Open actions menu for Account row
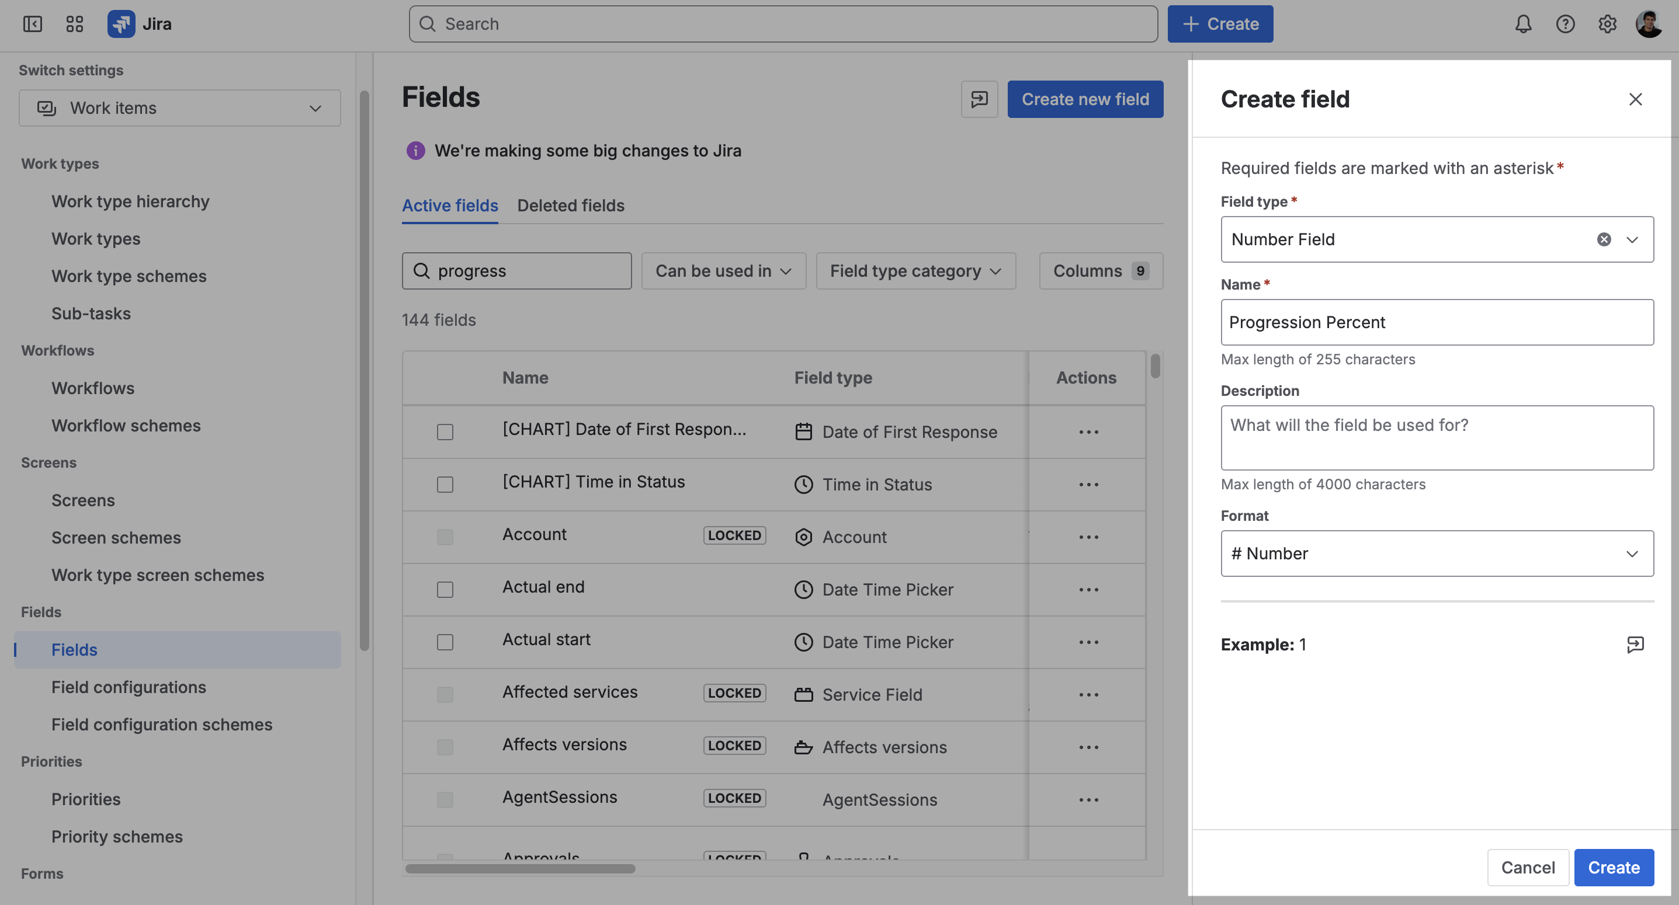Image resolution: width=1679 pixels, height=905 pixels. pyautogui.click(x=1088, y=538)
